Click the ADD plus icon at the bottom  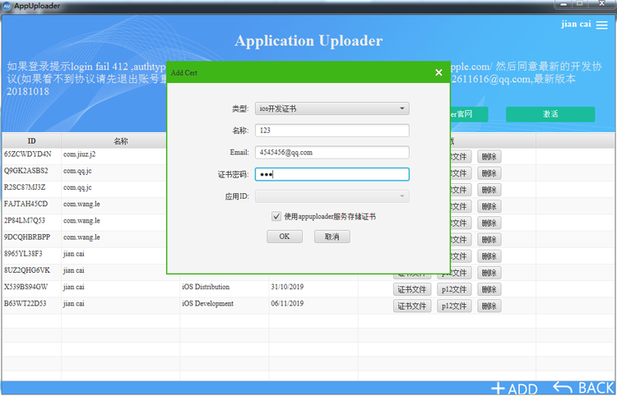tap(499, 389)
